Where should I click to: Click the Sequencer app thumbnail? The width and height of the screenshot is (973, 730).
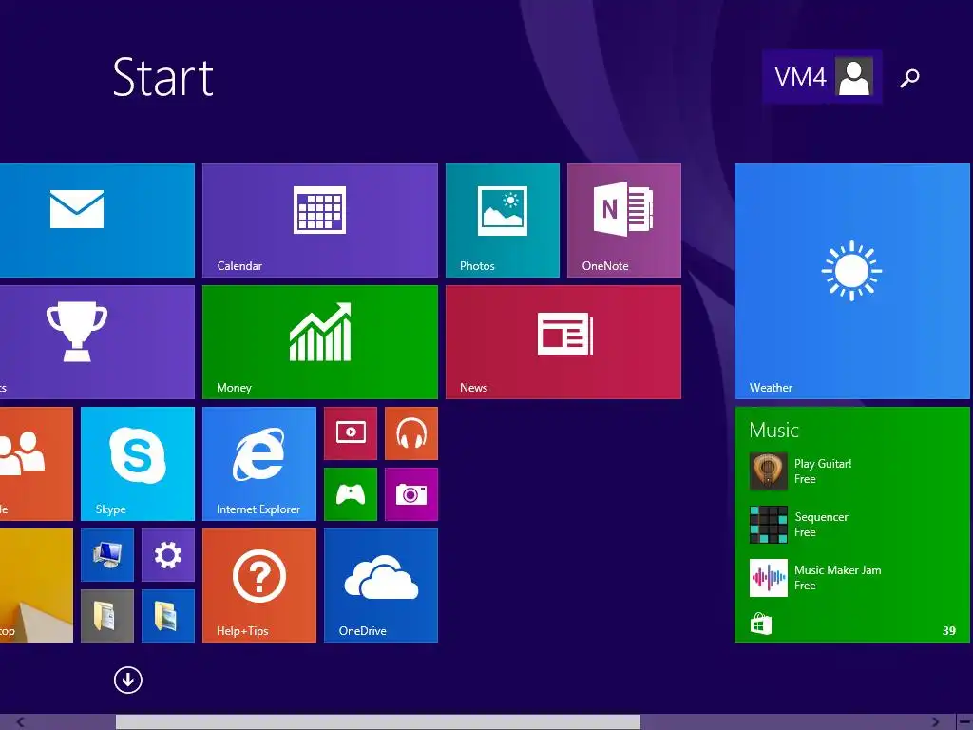(x=768, y=525)
